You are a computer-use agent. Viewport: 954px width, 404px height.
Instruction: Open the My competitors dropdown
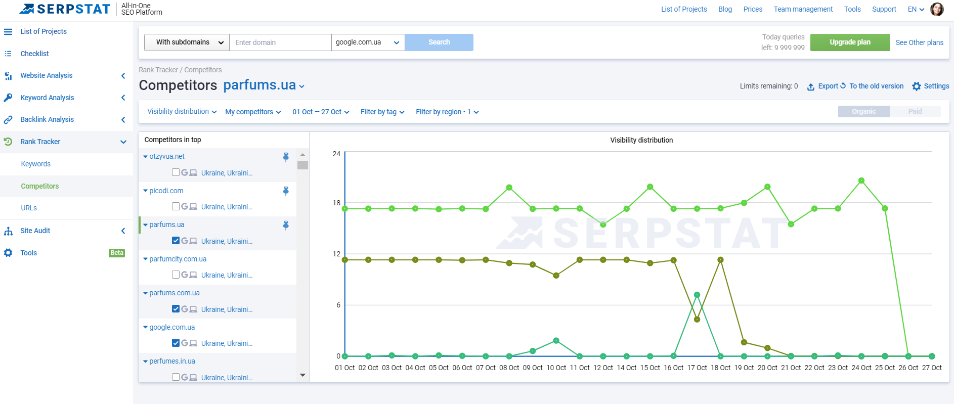pyautogui.click(x=253, y=112)
